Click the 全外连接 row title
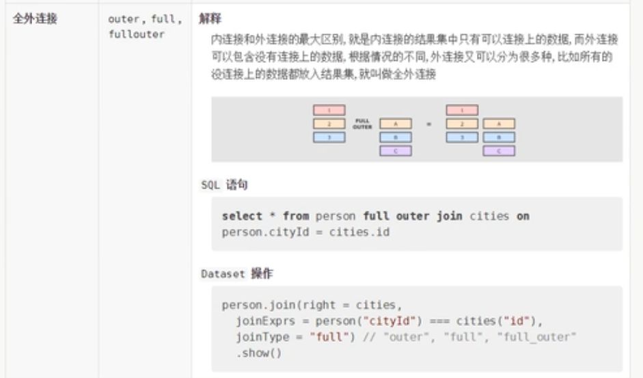Screen dimensions: 643x378 pyautogui.click(x=35, y=19)
